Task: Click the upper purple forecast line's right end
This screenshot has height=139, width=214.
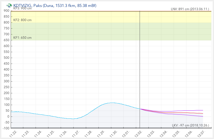Action: click(202, 110)
